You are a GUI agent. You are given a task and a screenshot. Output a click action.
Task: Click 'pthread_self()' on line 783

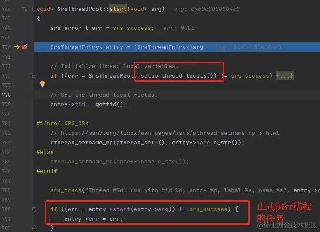[x=140, y=143]
